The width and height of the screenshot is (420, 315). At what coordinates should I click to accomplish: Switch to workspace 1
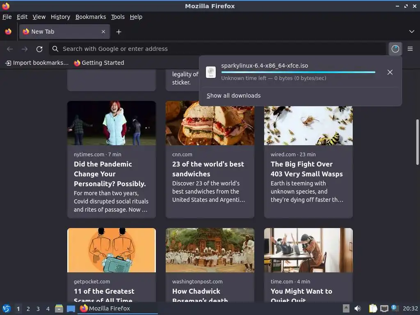18,309
